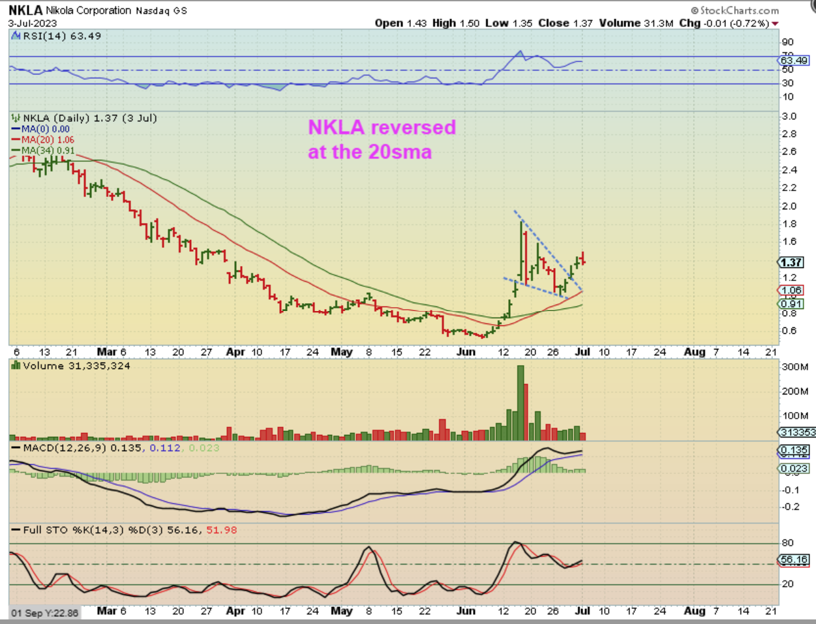Click the candlestick icon beside NKLA (Daily)
Screen dimensions: 816x624
coord(16,118)
